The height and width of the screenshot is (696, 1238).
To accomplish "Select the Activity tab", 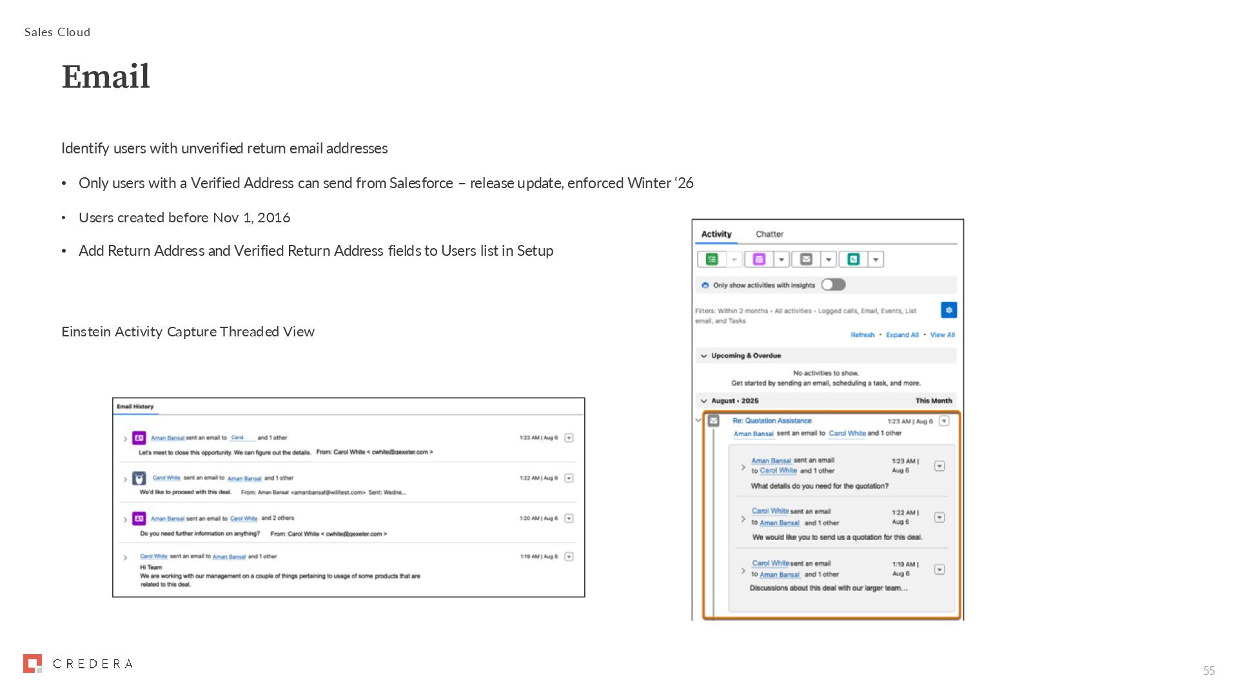I will 716,234.
